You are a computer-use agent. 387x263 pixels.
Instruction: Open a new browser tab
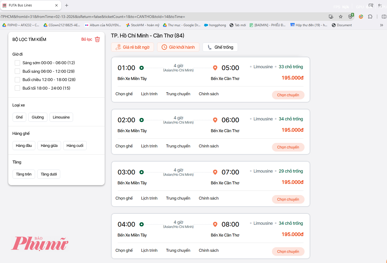tap(67, 5)
